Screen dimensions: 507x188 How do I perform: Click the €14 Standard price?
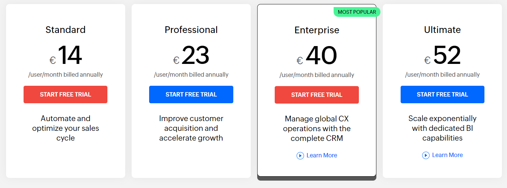(x=66, y=55)
